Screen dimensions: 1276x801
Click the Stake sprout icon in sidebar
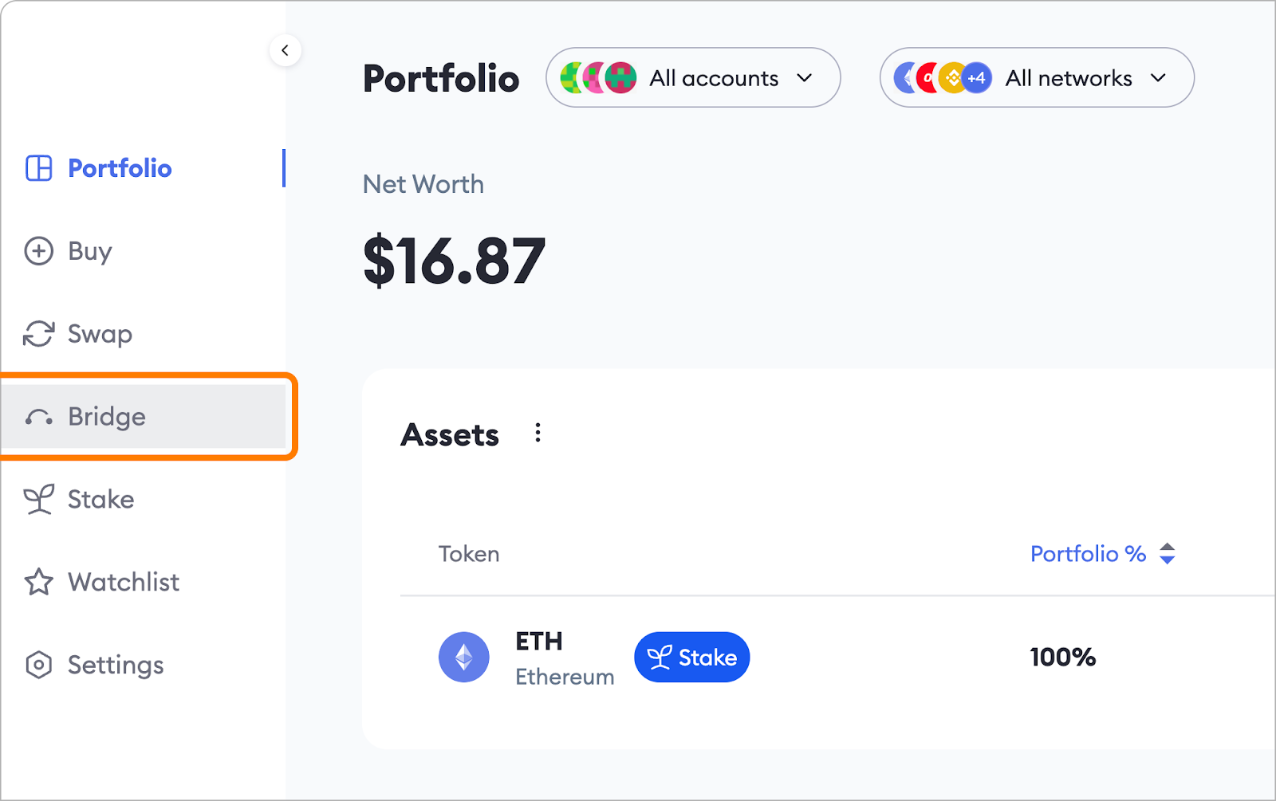coord(38,500)
